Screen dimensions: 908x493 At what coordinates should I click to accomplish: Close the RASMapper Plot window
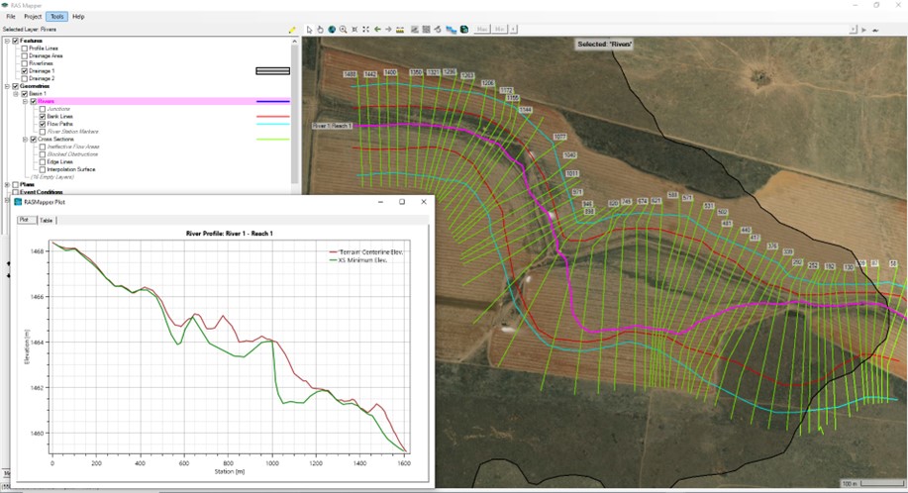[x=424, y=202]
